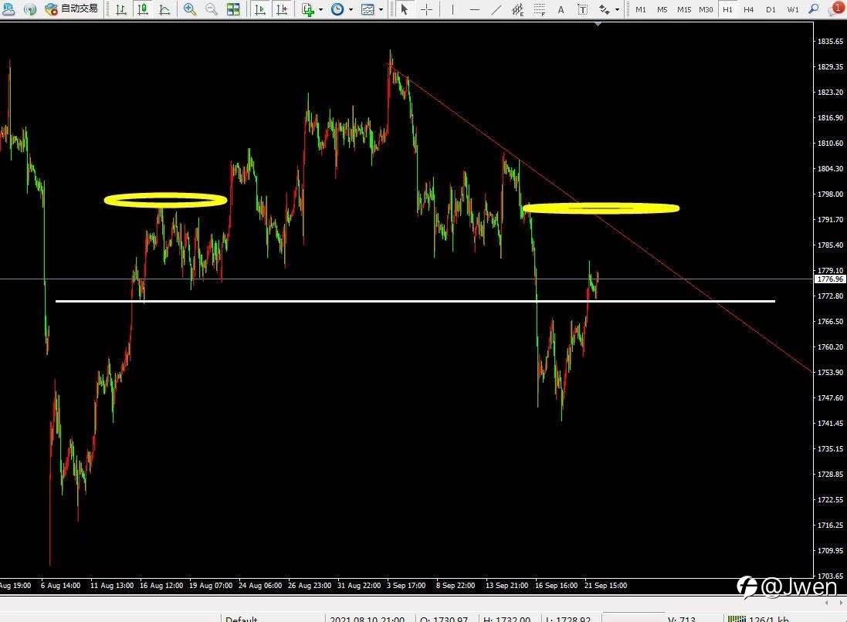Viewport: 847px width, 622px height.
Task: Select the H1 timeframe
Action: [x=727, y=9]
